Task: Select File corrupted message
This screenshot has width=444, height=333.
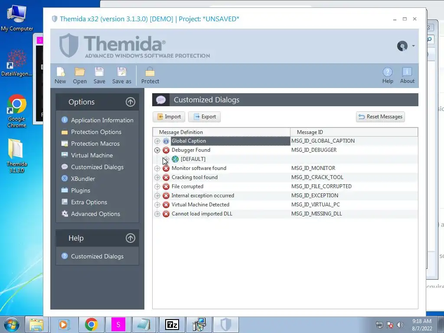Action: 187,186
